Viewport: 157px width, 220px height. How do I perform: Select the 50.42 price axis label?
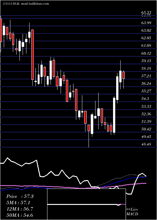pyautogui.click(x=146, y=129)
